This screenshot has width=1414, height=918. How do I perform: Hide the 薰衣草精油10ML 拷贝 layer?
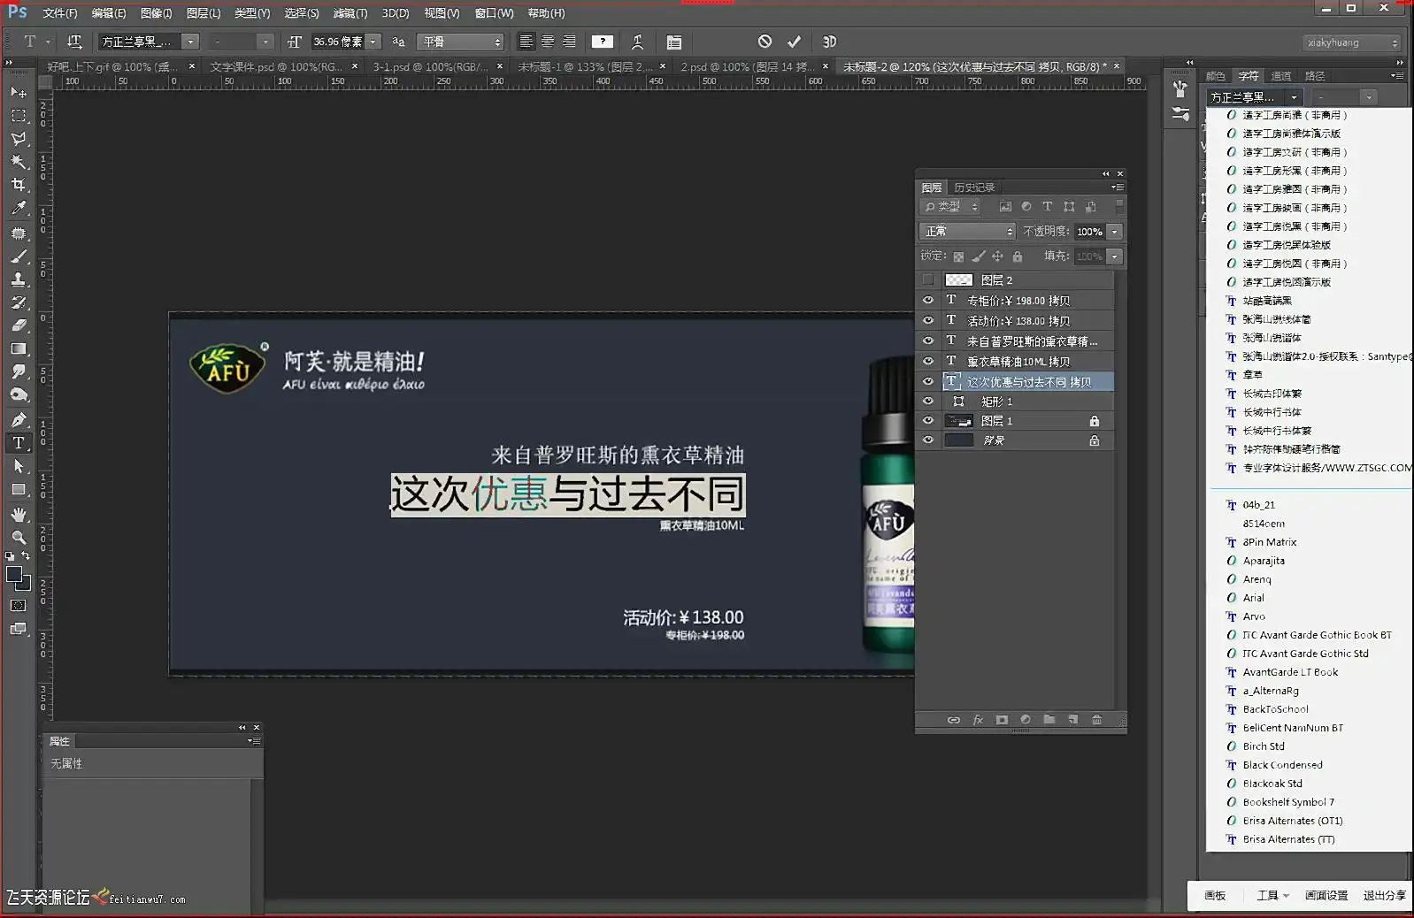point(928,361)
